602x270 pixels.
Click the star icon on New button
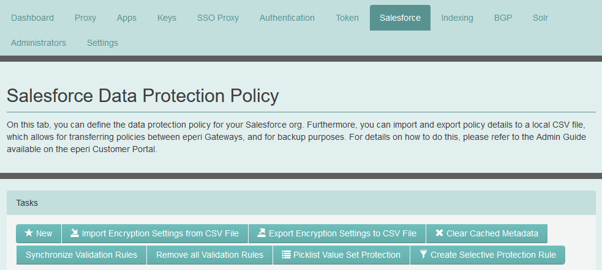coord(29,233)
